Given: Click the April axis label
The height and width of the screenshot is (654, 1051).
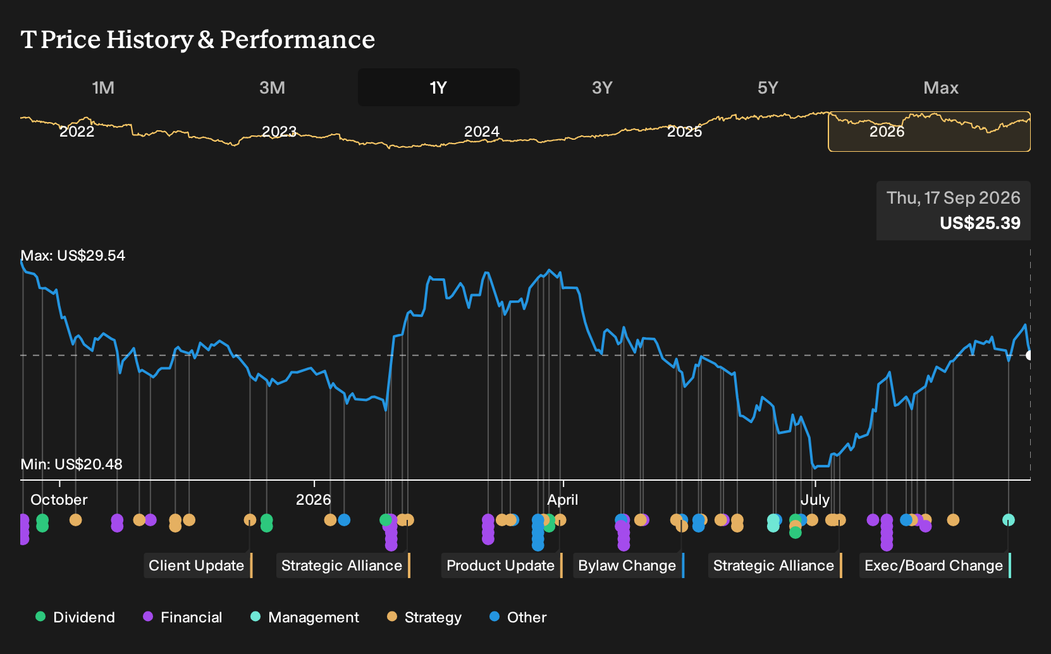Looking at the screenshot, I should pyautogui.click(x=563, y=500).
